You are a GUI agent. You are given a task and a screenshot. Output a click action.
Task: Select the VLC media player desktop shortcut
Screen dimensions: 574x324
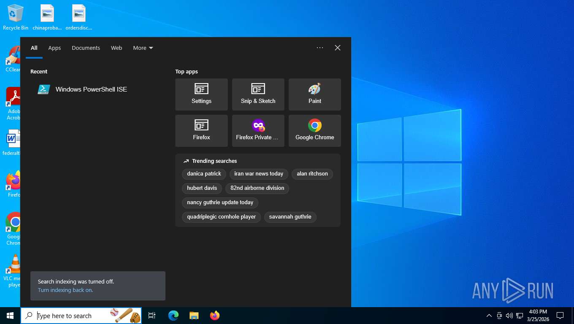pos(12,271)
